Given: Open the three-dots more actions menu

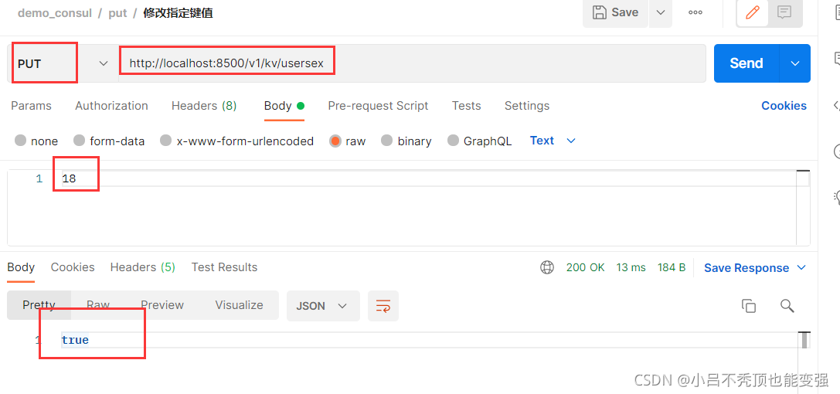Looking at the screenshot, I should point(695,12).
